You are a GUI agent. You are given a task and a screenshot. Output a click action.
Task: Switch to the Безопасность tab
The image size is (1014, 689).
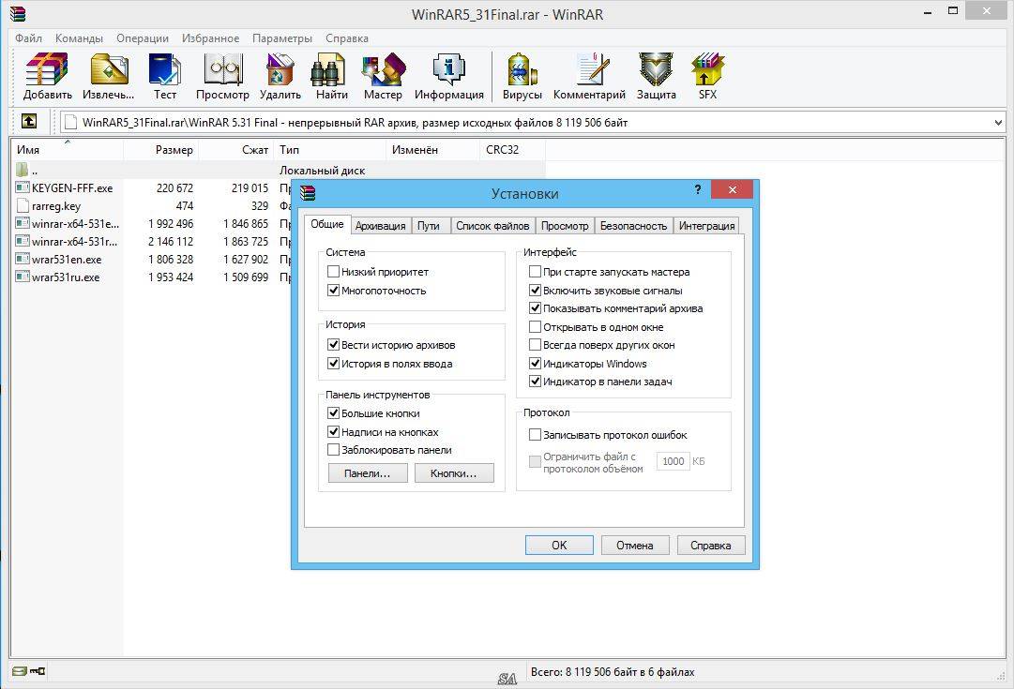pyautogui.click(x=633, y=226)
